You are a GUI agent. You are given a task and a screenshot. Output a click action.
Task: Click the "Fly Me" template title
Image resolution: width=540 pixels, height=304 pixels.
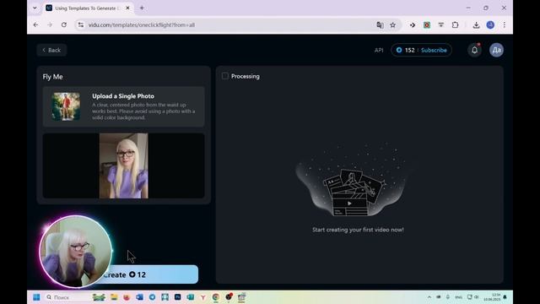coord(52,77)
